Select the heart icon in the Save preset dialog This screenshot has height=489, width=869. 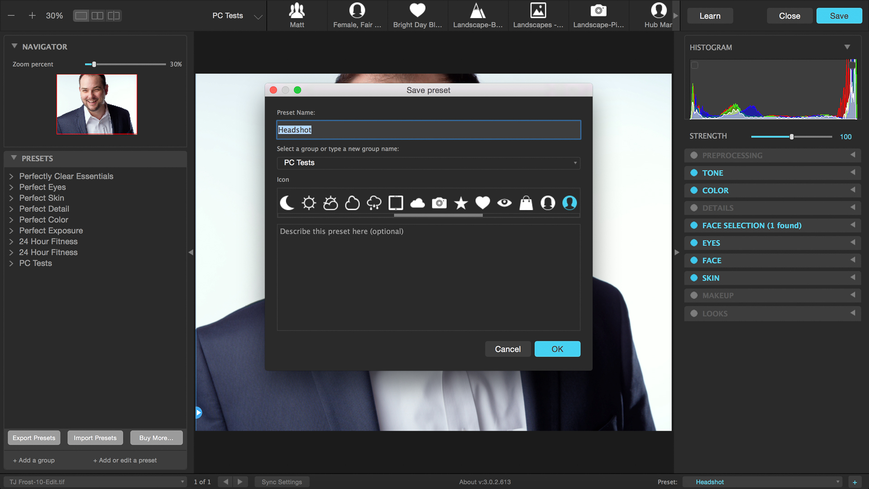coord(482,203)
